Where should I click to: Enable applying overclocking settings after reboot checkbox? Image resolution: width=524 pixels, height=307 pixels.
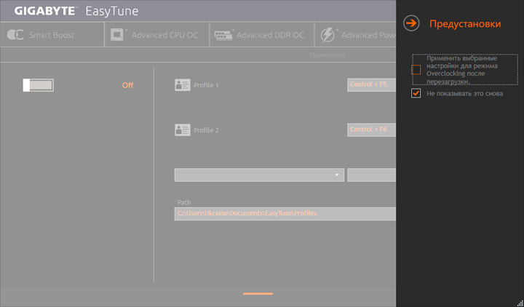[416, 70]
